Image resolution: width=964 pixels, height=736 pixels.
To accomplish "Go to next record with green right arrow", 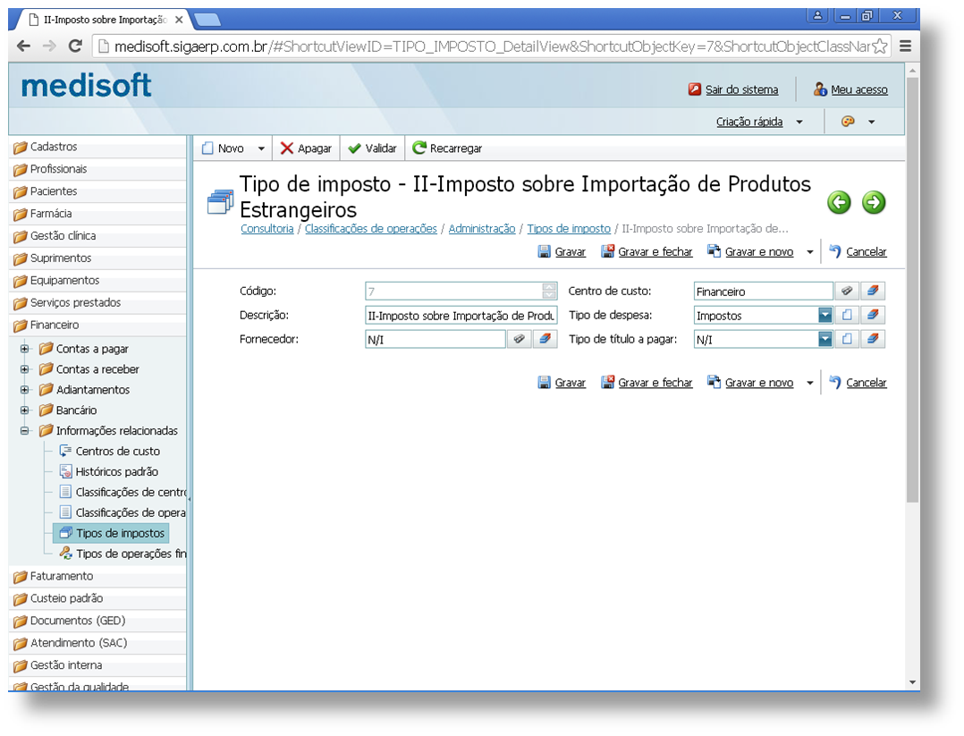I will click(x=873, y=202).
